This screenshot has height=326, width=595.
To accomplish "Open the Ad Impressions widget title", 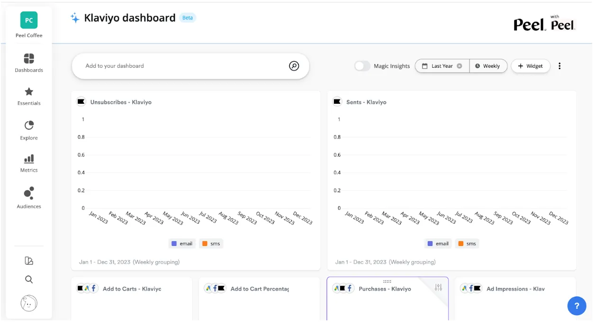I will click(x=515, y=289).
